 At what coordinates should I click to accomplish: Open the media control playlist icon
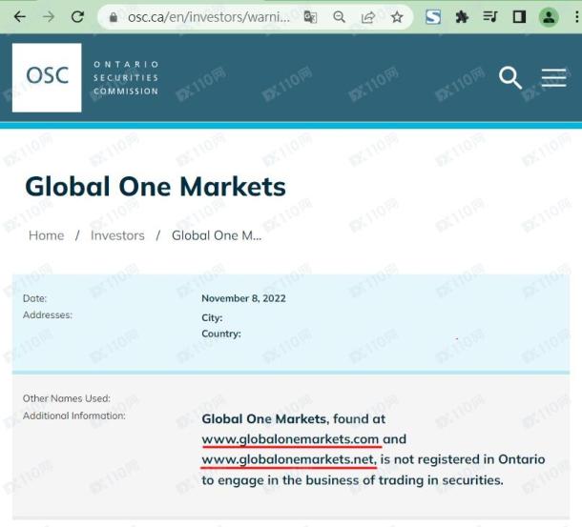pyautogui.click(x=490, y=17)
